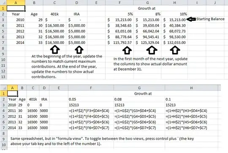Click the select-all corner of the currency-formatted sheet

pos(3,3)
